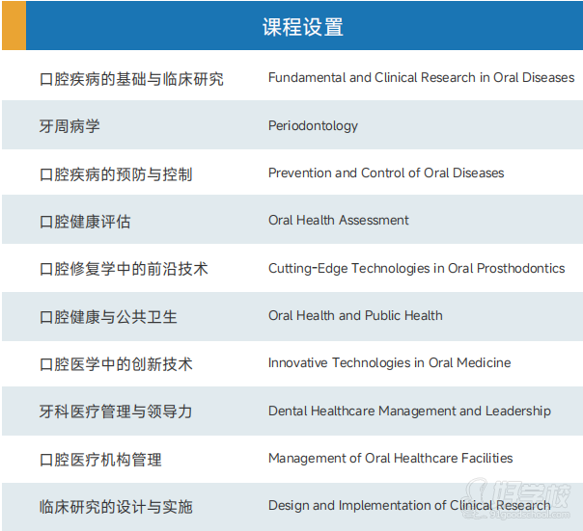This screenshot has height=531, width=583.
Task: Select 口腔修复学中的前沿技术 course name
Action: tap(124, 269)
